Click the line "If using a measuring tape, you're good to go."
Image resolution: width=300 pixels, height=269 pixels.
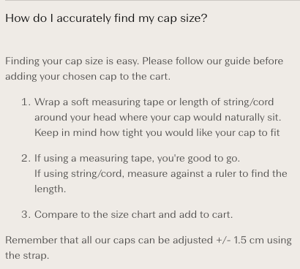(x=137, y=159)
